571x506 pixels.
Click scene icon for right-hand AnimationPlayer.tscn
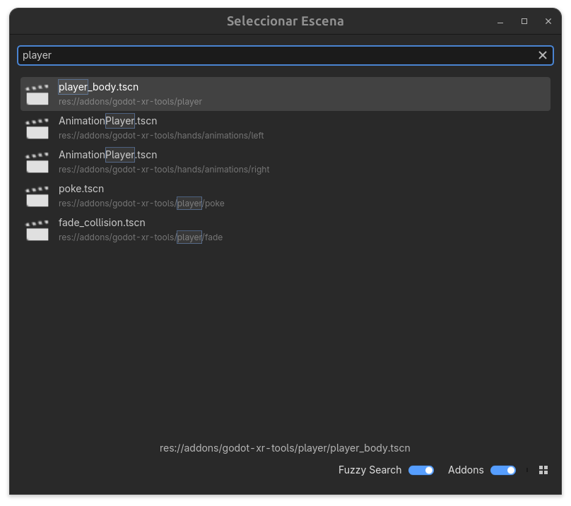tap(37, 162)
